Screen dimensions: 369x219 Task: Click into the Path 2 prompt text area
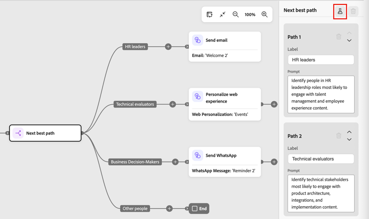tap(321, 193)
